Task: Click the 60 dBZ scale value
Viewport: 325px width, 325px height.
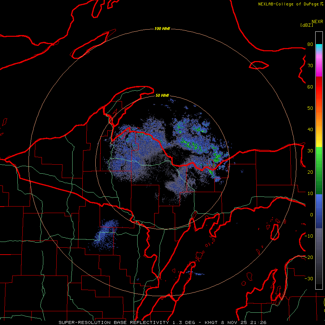Action: pyautogui.click(x=310, y=87)
